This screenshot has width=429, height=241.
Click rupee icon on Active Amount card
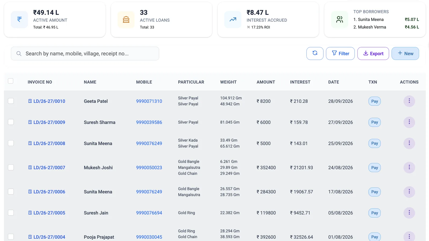coord(19,20)
